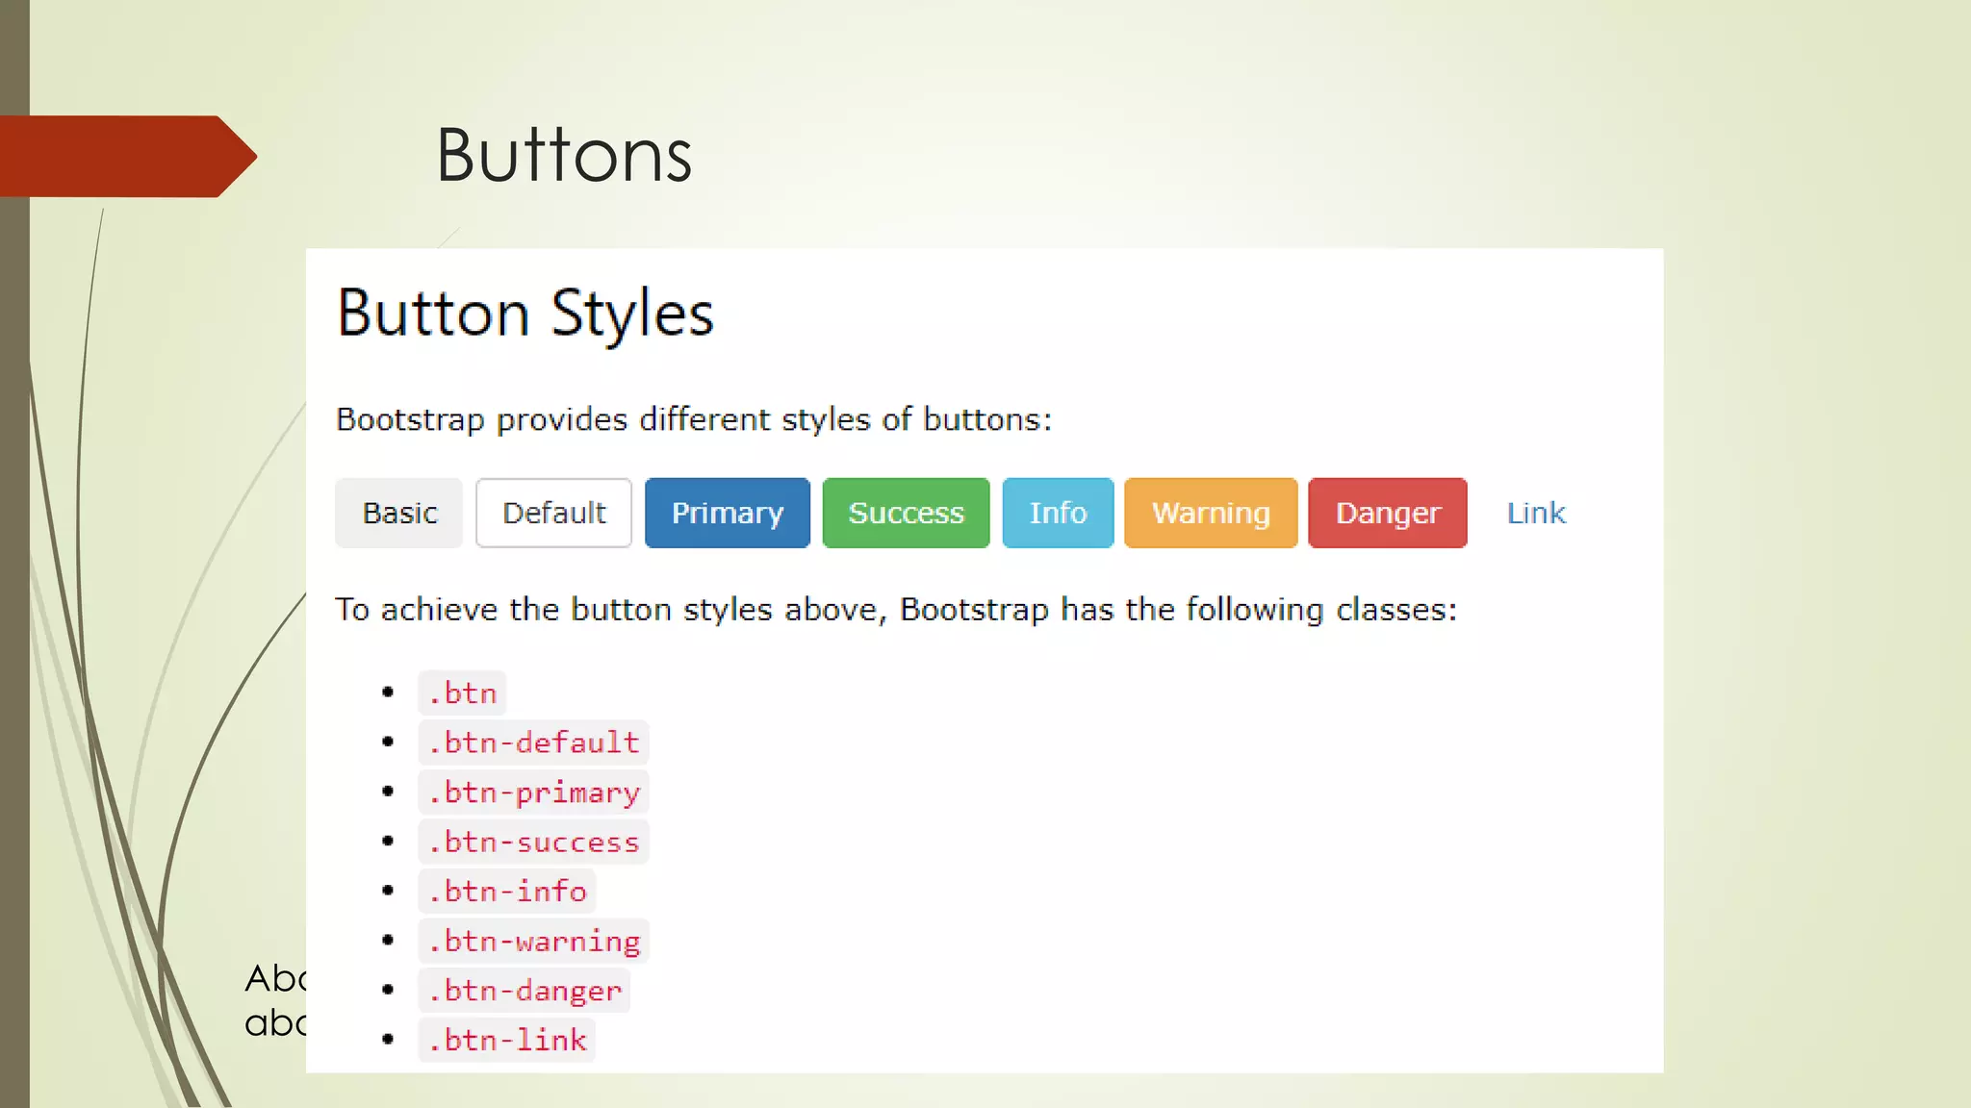The width and height of the screenshot is (1971, 1108).
Task: Click the .btn-success class name
Action: pyautogui.click(x=533, y=842)
